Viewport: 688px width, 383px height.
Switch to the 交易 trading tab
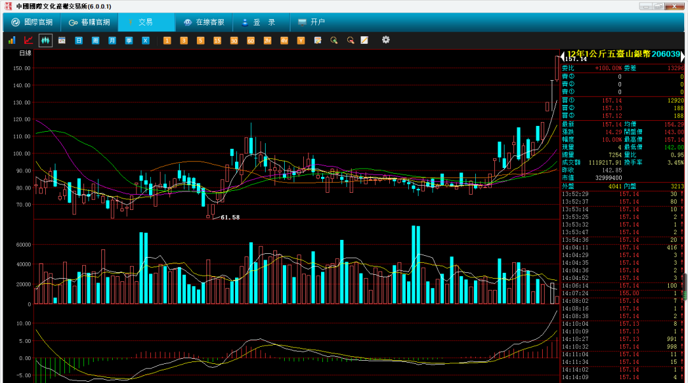[146, 22]
